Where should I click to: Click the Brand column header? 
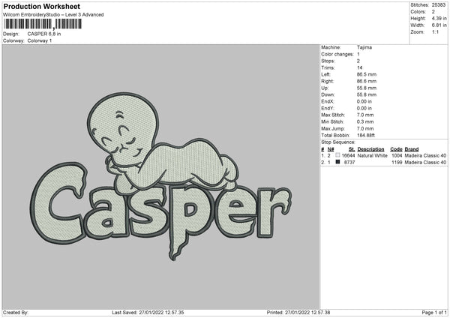coord(411,149)
